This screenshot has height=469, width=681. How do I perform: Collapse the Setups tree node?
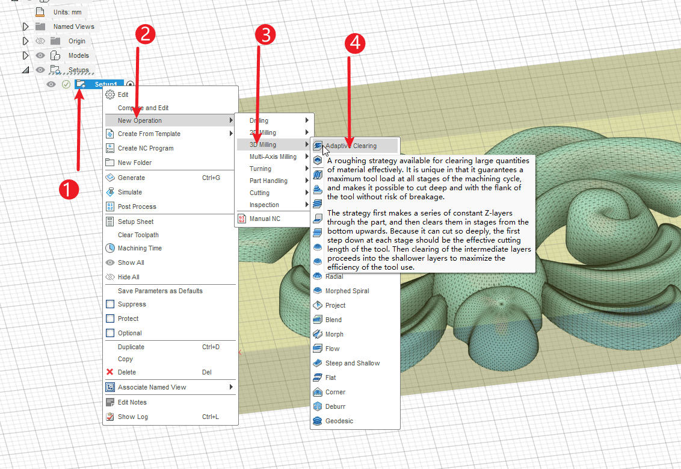[x=25, y=70]
